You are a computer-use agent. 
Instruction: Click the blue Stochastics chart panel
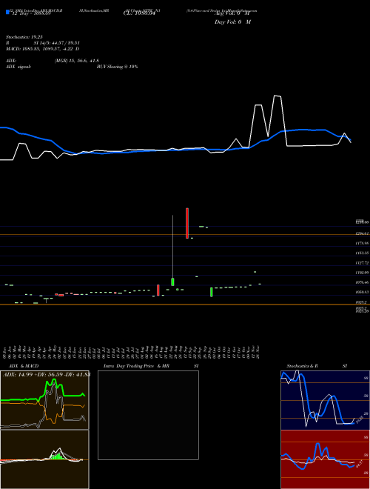[325, 400]
